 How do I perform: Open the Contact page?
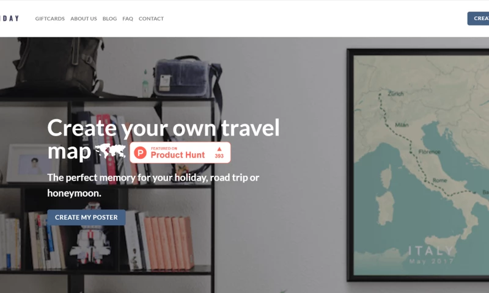tap(151, 19)
